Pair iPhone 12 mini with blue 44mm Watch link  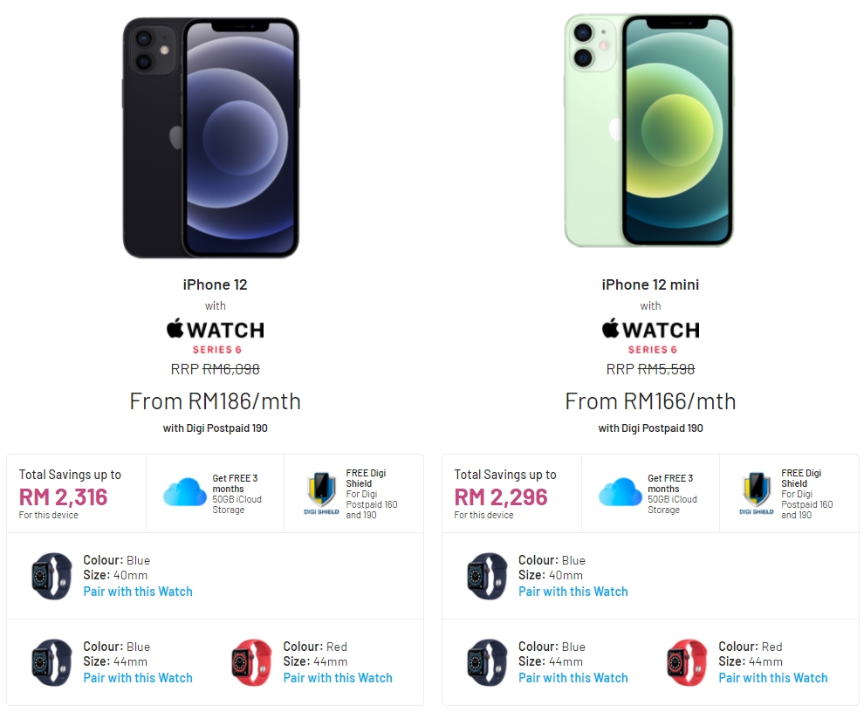point(573,678)
